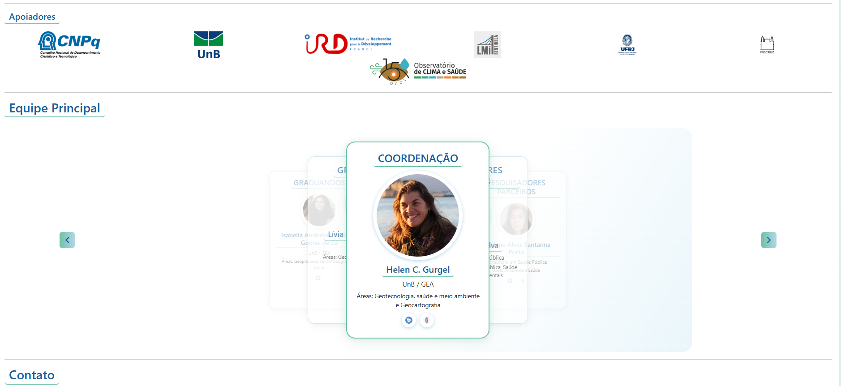Click the CNPq supporter logo

[x=69, y=45]
